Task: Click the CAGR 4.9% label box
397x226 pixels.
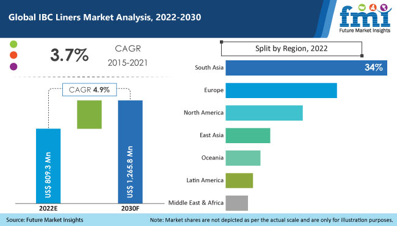Action: pos(90,90)
